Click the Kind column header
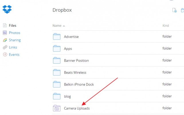The image size is (184, 115). click(x=166, y=26)
